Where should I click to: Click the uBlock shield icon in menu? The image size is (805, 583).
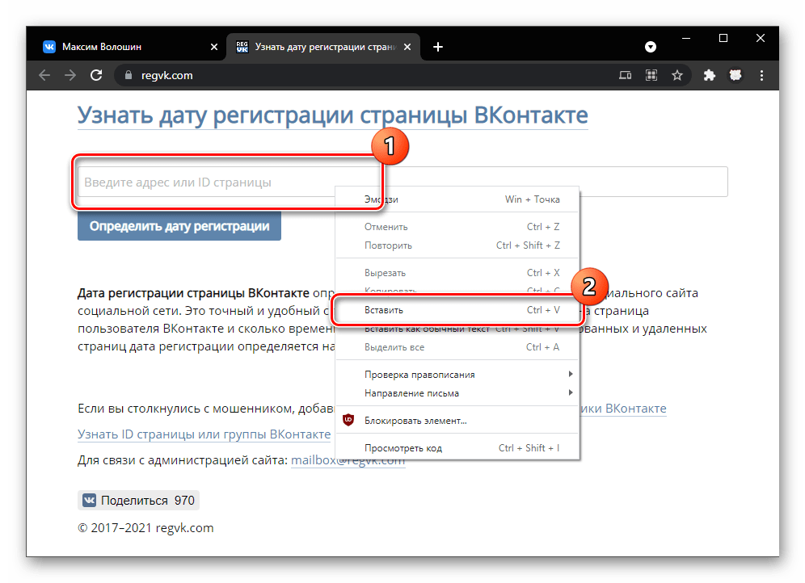click(348, 420)
